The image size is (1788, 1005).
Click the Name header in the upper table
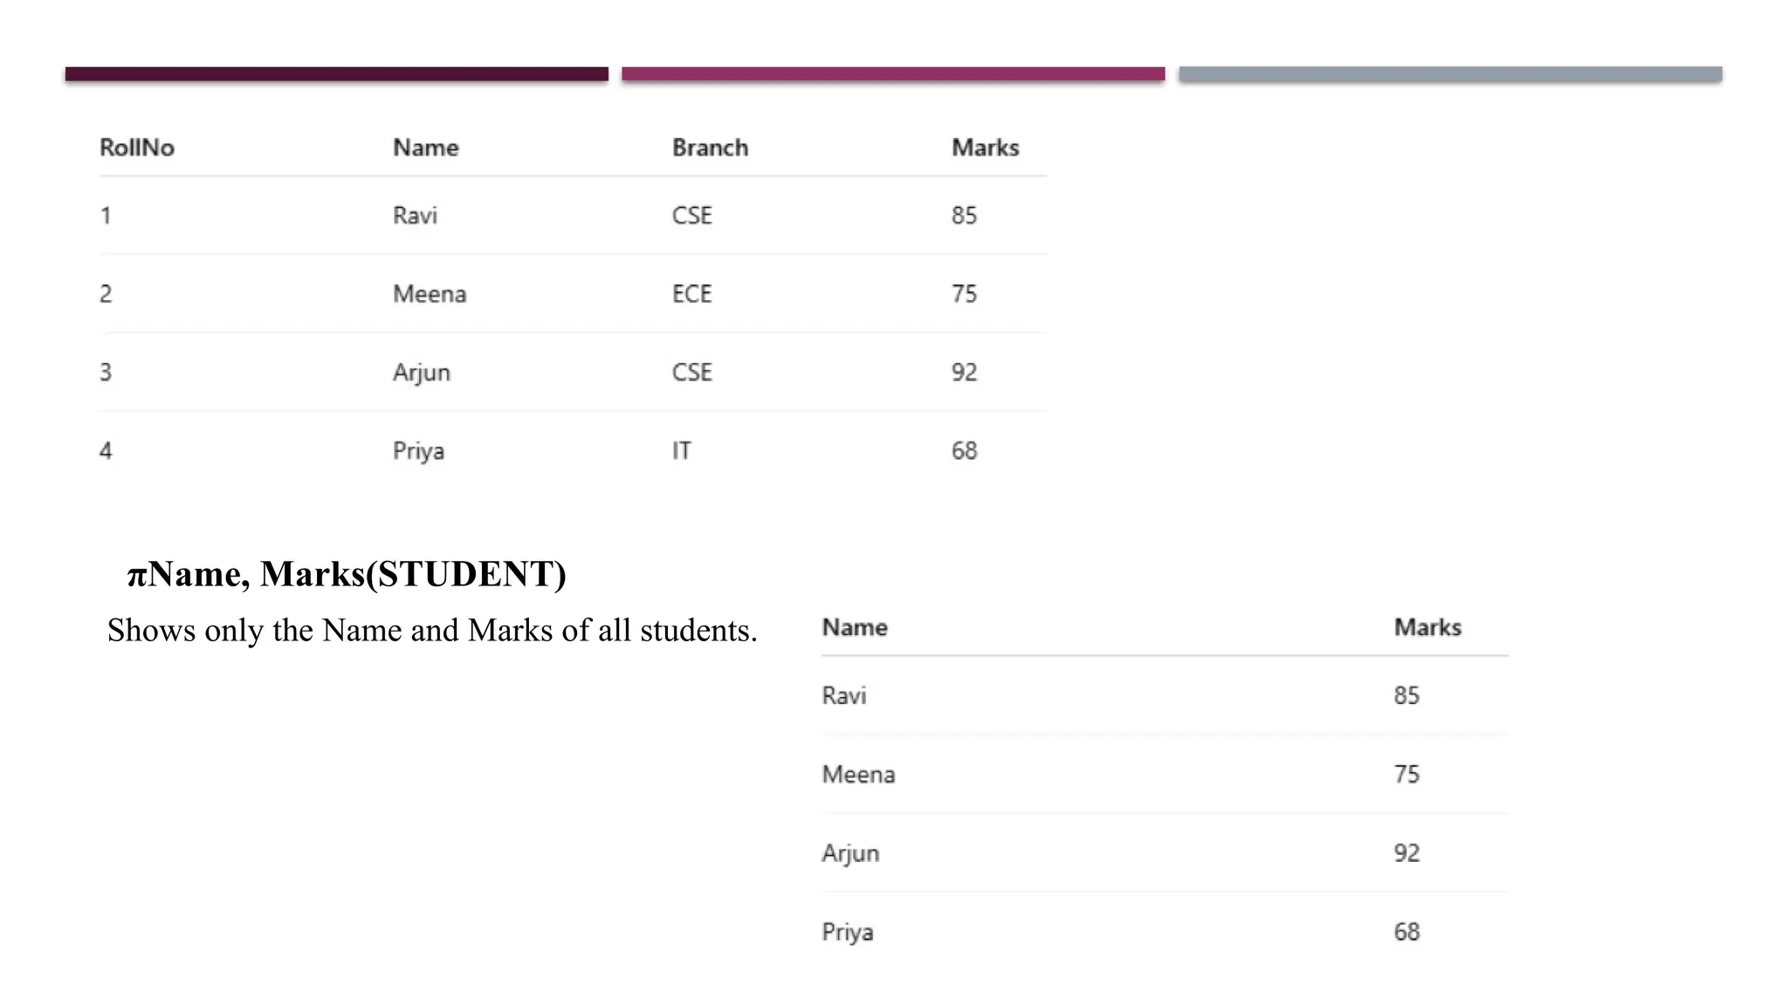click(425, 147)
